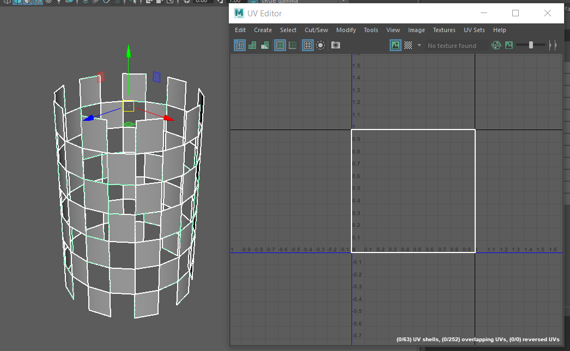Toggle the alpha channel display icon
Image resolution: width=570 pixels, height=351 pixels.
[509, 45]
